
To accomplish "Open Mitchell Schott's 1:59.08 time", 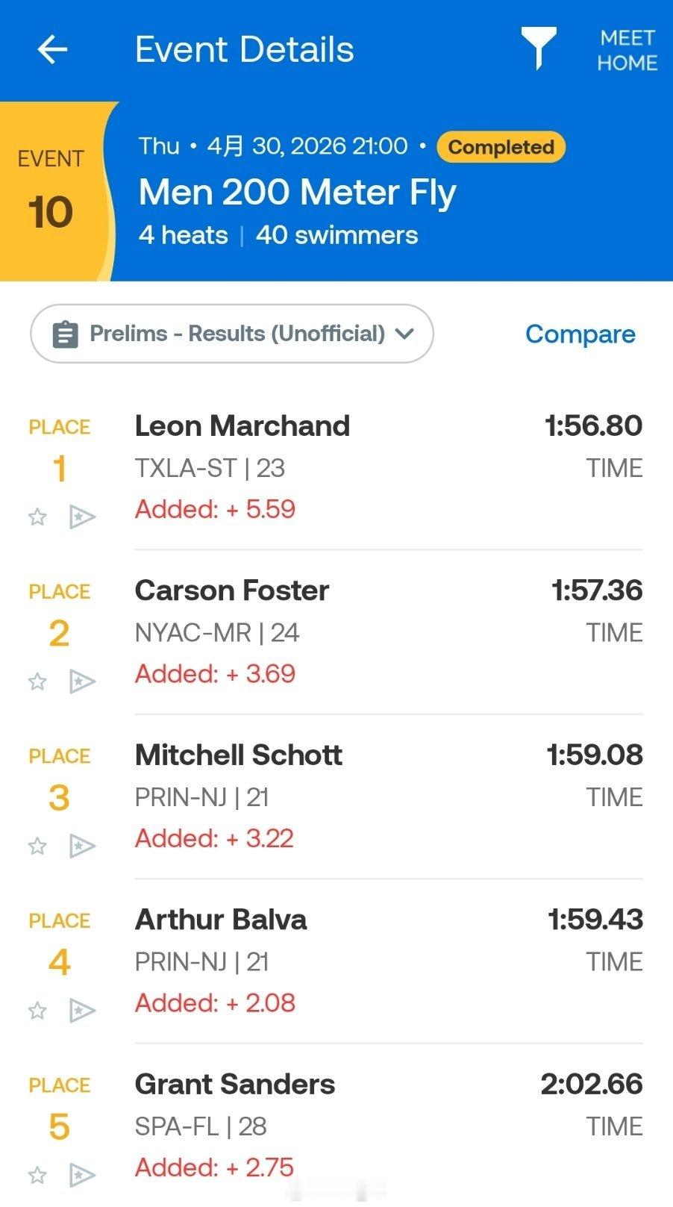I will point(595,755).
